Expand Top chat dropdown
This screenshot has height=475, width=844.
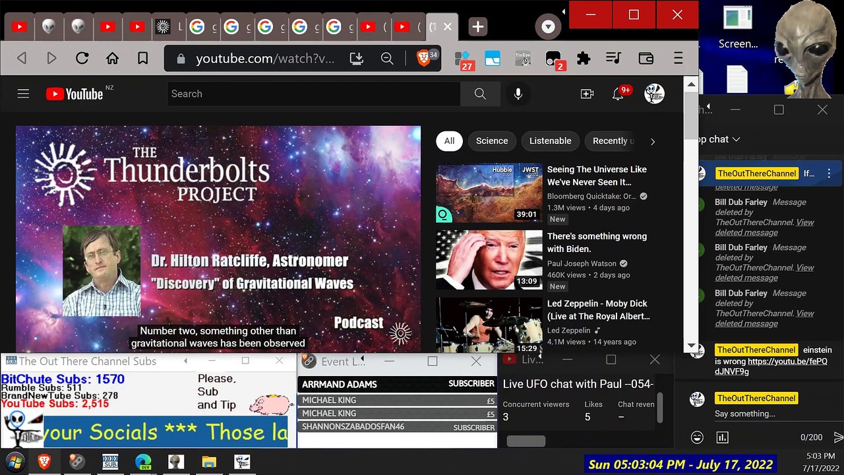718,139
